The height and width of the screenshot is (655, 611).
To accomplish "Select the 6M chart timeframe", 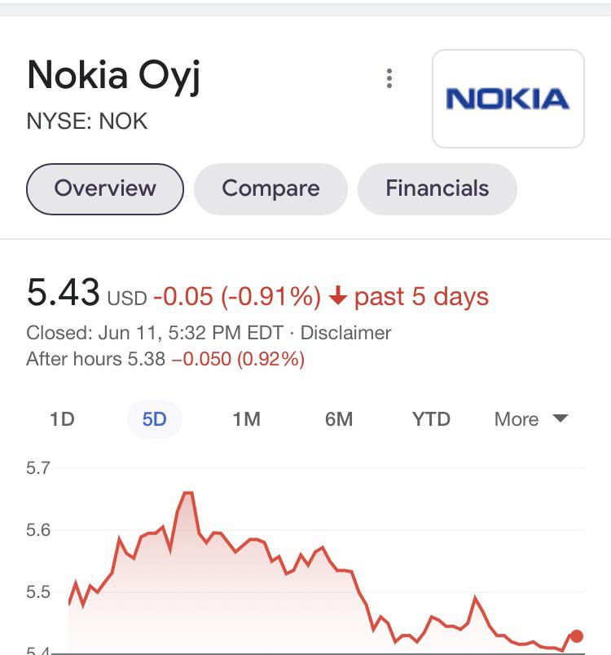I will pyautogui.click(x=340, y=419).
